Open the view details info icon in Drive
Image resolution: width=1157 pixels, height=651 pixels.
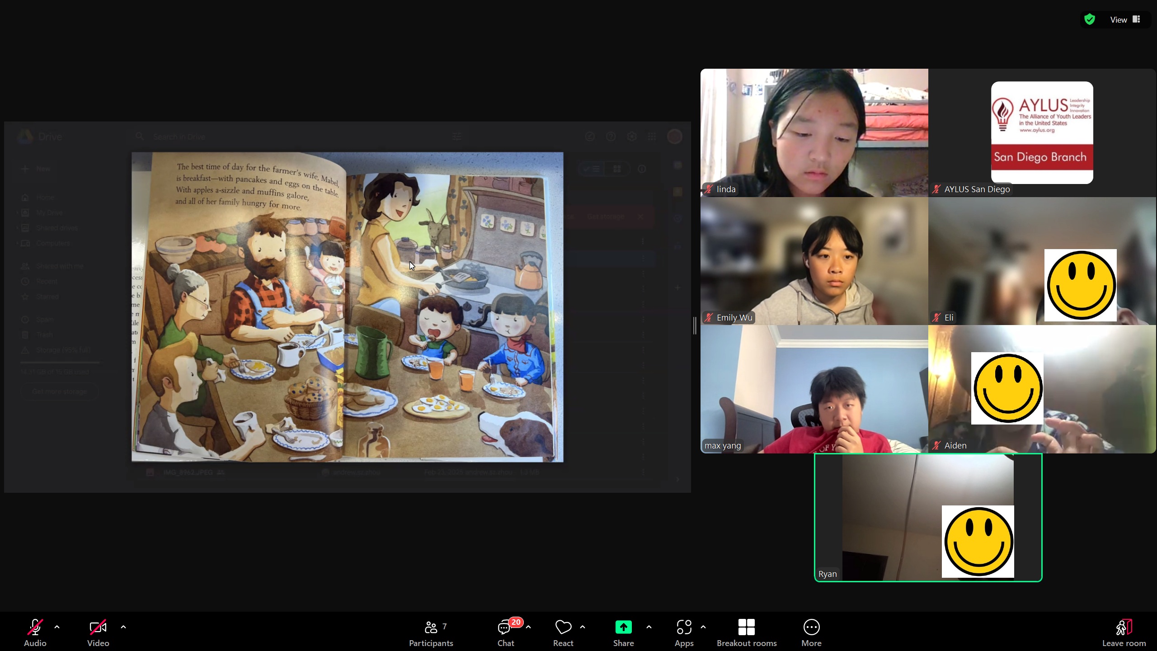[x=642, y=169]
